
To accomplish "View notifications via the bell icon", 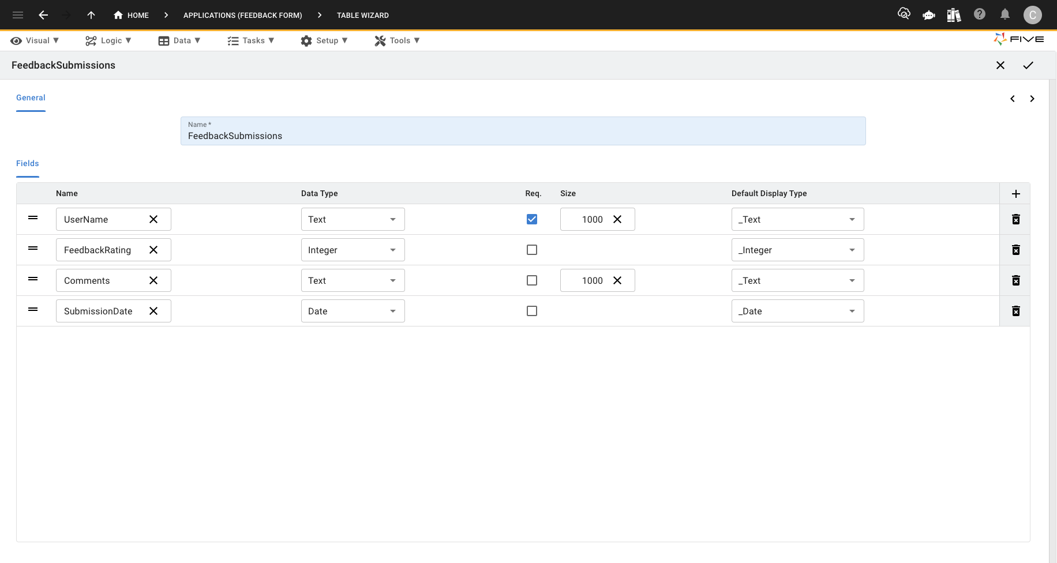I will [1004, 14].
